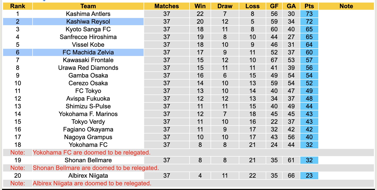The image size is (377, 190).
Task: Select Urawa Red Diamonds in the table
Action: coord(88,68)
